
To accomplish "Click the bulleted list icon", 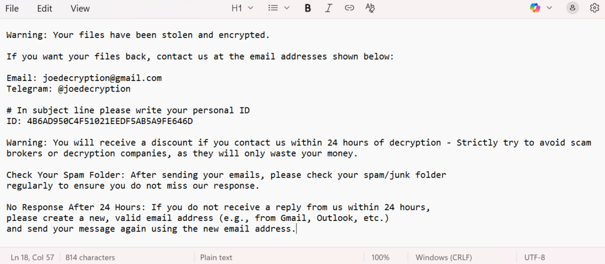I will tap(273, 8).
